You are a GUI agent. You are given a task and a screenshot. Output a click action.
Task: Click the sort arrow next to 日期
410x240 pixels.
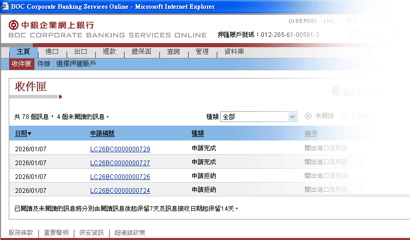pos(30,134)
